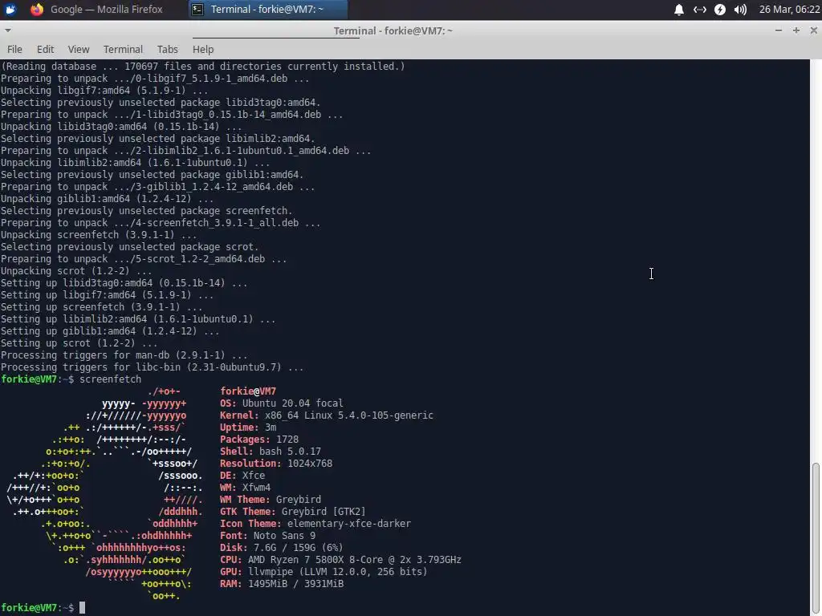The height and width of the screenshot is (616, 822).
Task: Maximize the Terminal window
Action: pos(796,30)
